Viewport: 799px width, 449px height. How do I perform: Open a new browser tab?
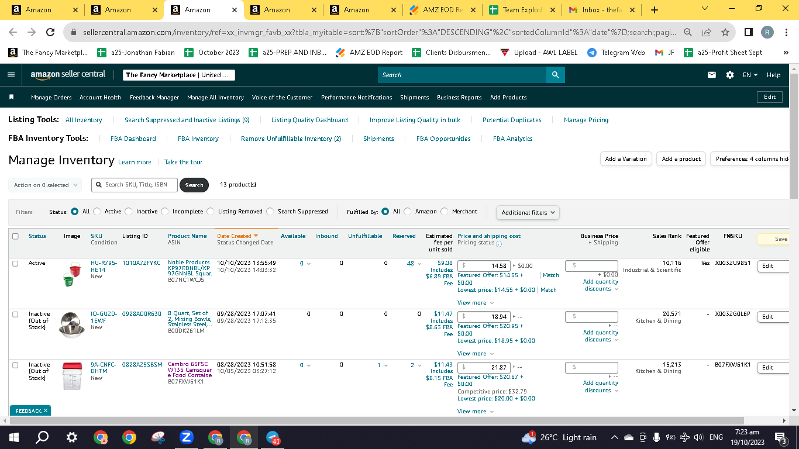[x=654, y=10]
